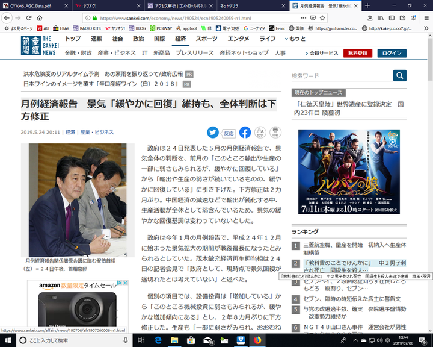Click the Sankei News logo
This screenshot has height=347, width=433.
[39, 45]
